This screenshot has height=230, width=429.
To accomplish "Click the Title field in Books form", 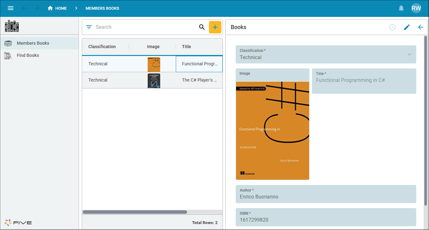I will tap(364, 81).
